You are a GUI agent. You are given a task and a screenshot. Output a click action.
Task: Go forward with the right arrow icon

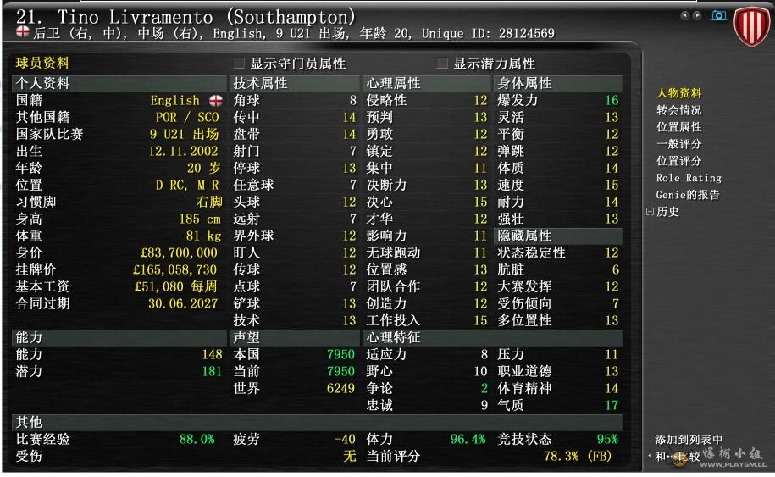point(697,15)
